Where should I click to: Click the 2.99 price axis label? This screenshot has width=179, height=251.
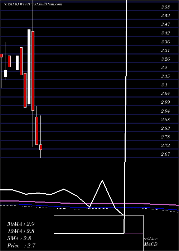coord(165,102)
